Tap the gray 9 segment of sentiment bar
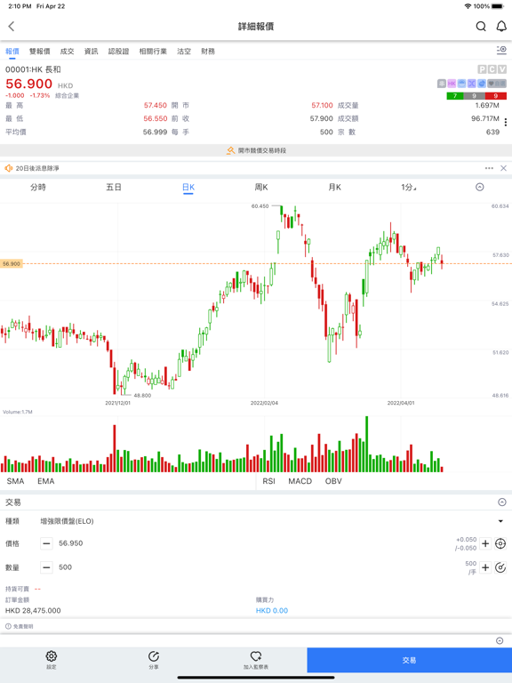The height and width of the screenshot is (683, 512). tap(474, 96)
